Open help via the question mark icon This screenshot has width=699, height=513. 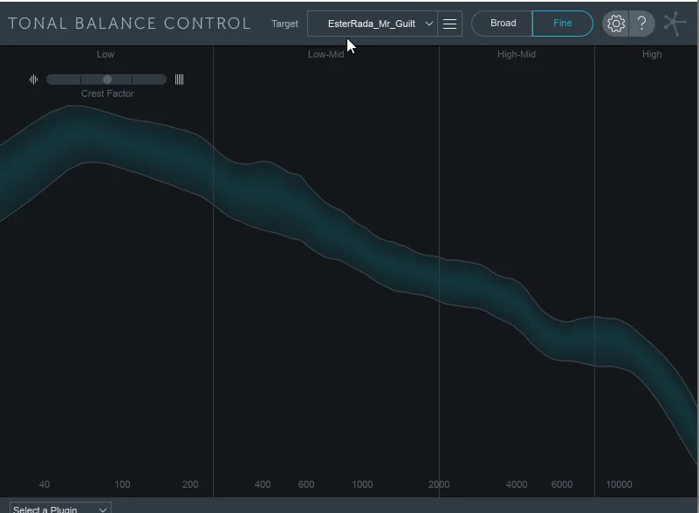(642, 24)
